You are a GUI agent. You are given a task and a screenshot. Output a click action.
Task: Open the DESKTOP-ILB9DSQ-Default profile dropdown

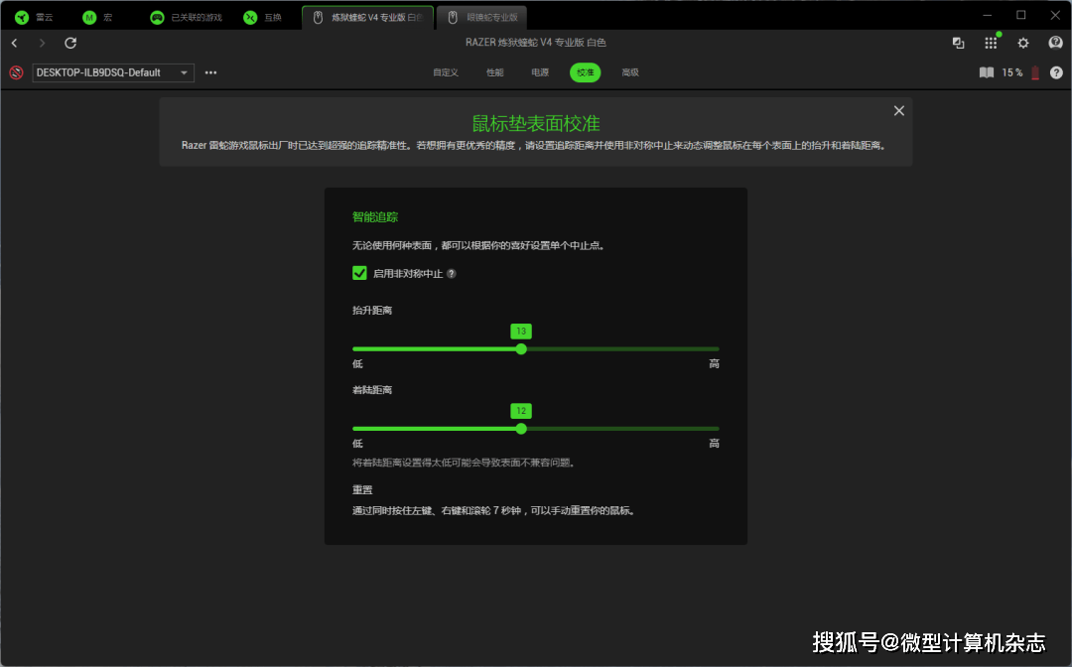(112, 71)
